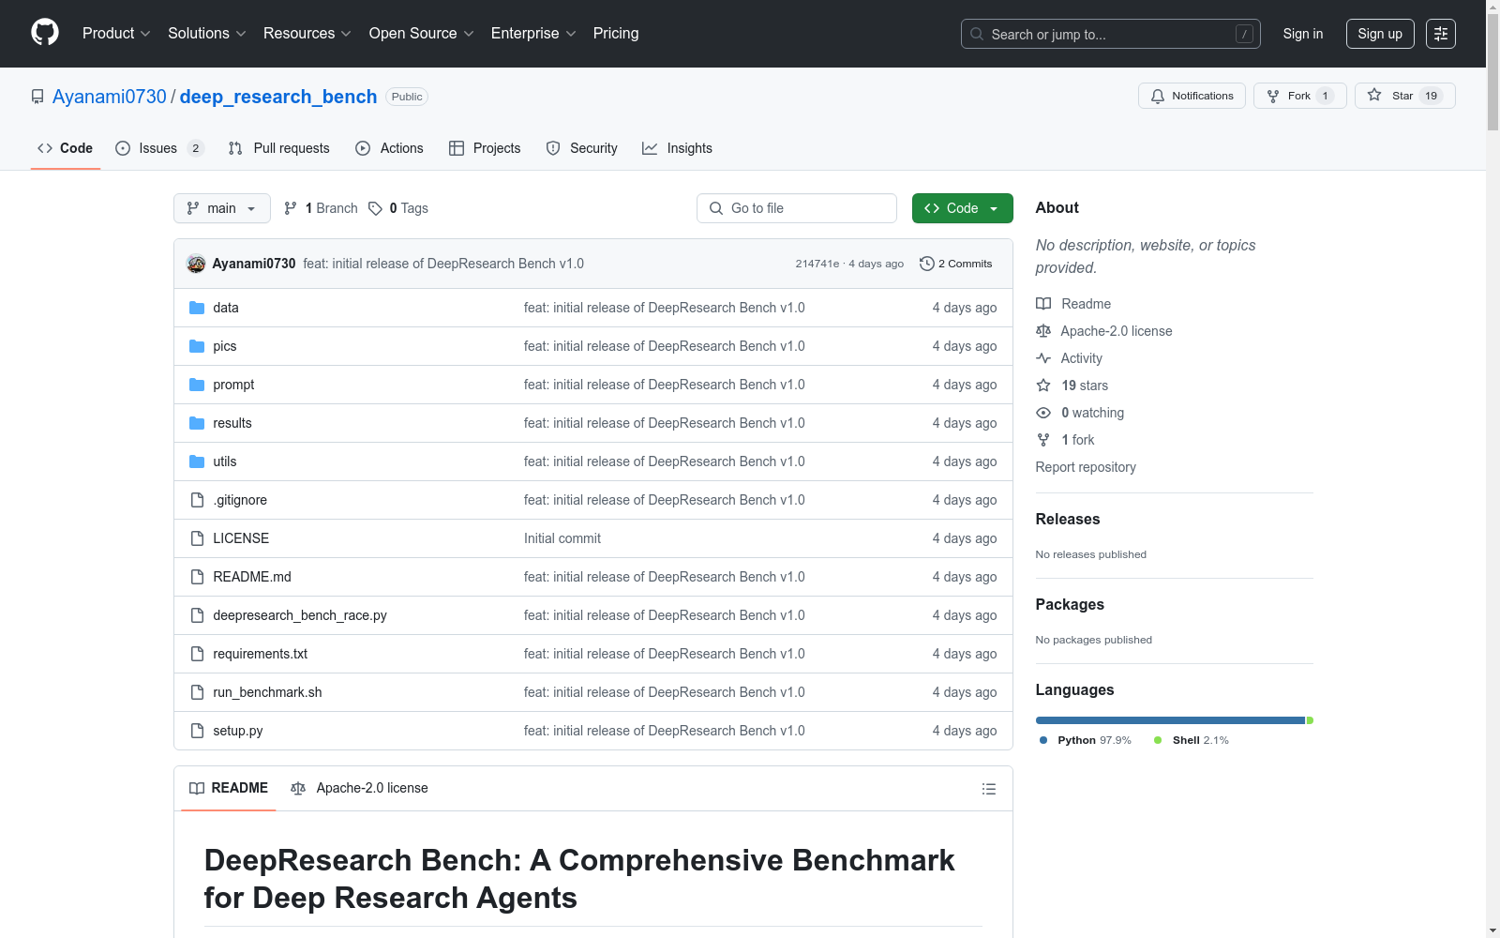Image resolution: width=1500 pixels, height=938 pixels.
Task: Open the green Code dropdown
Action: pyautogui.click(x=962, y=208)
